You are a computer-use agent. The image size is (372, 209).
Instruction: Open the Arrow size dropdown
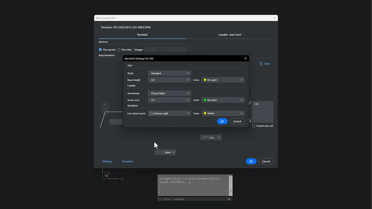[x=170, y=100]
